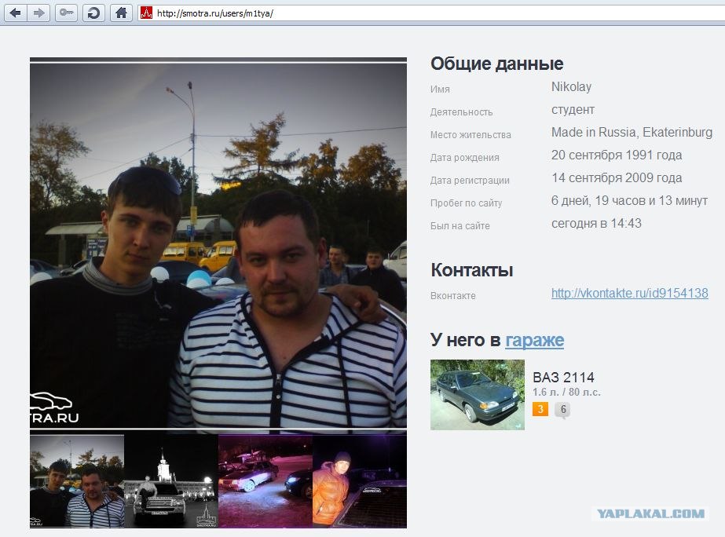
Task: Select the black-and-white building car thumbnail
Action: click(171, 480)
